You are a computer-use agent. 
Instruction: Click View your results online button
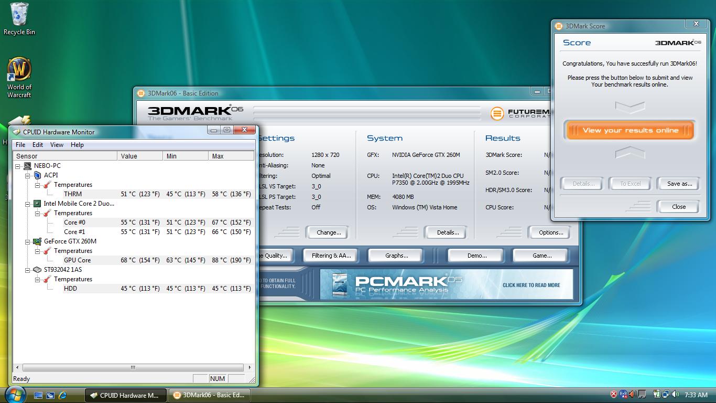(630, 131)
